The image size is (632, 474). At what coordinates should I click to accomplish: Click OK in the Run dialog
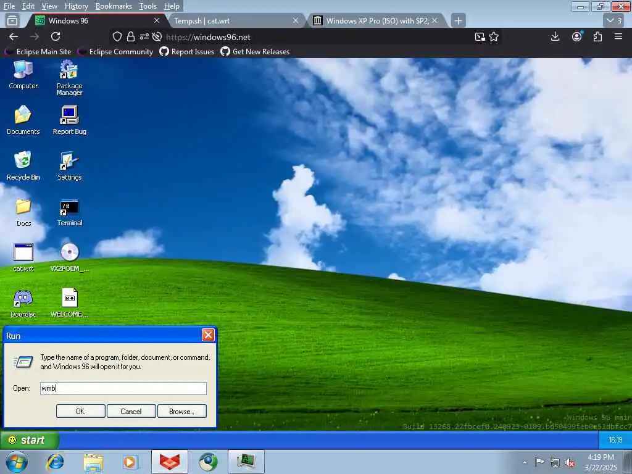tap(81, 411)
